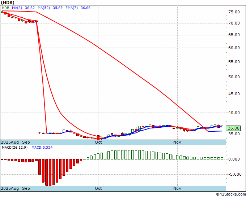
Task: Click Nov on the price chart axis
Action: 177,142
